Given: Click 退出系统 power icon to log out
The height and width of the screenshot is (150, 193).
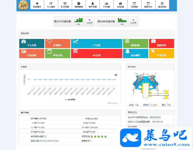Looking at the screenshot, I should tap(162, 5).
